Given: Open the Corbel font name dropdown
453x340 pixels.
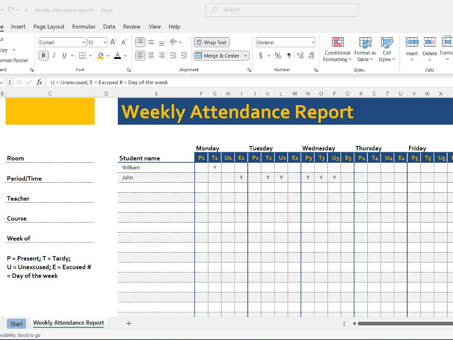Looking at the screenshot, I should (x=83, y=43).
